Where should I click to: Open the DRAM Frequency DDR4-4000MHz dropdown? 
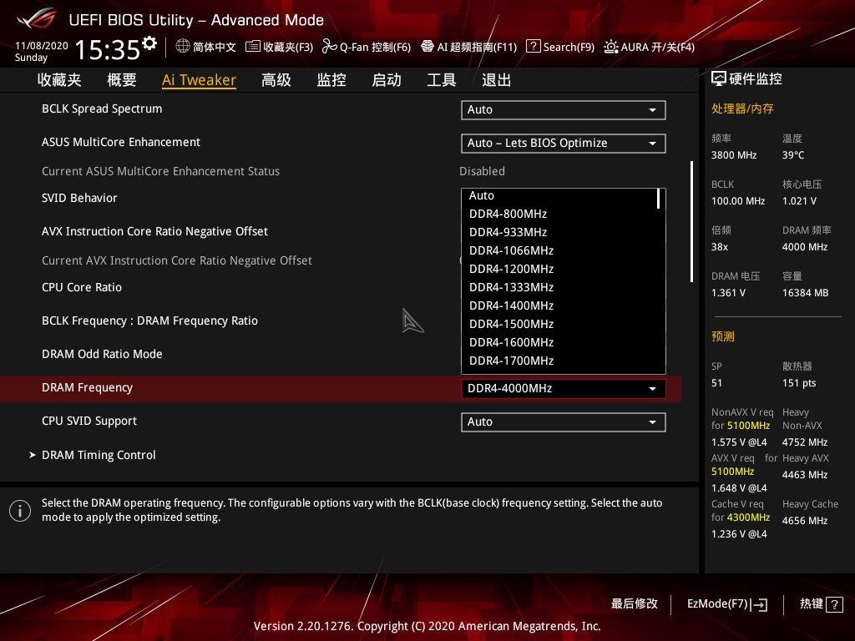[564, 389]
